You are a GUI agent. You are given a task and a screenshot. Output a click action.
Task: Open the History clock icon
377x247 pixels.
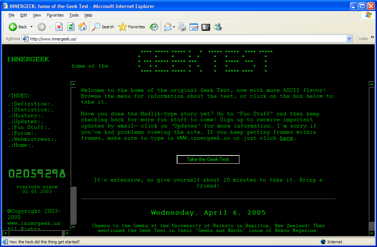click(154, 27)
